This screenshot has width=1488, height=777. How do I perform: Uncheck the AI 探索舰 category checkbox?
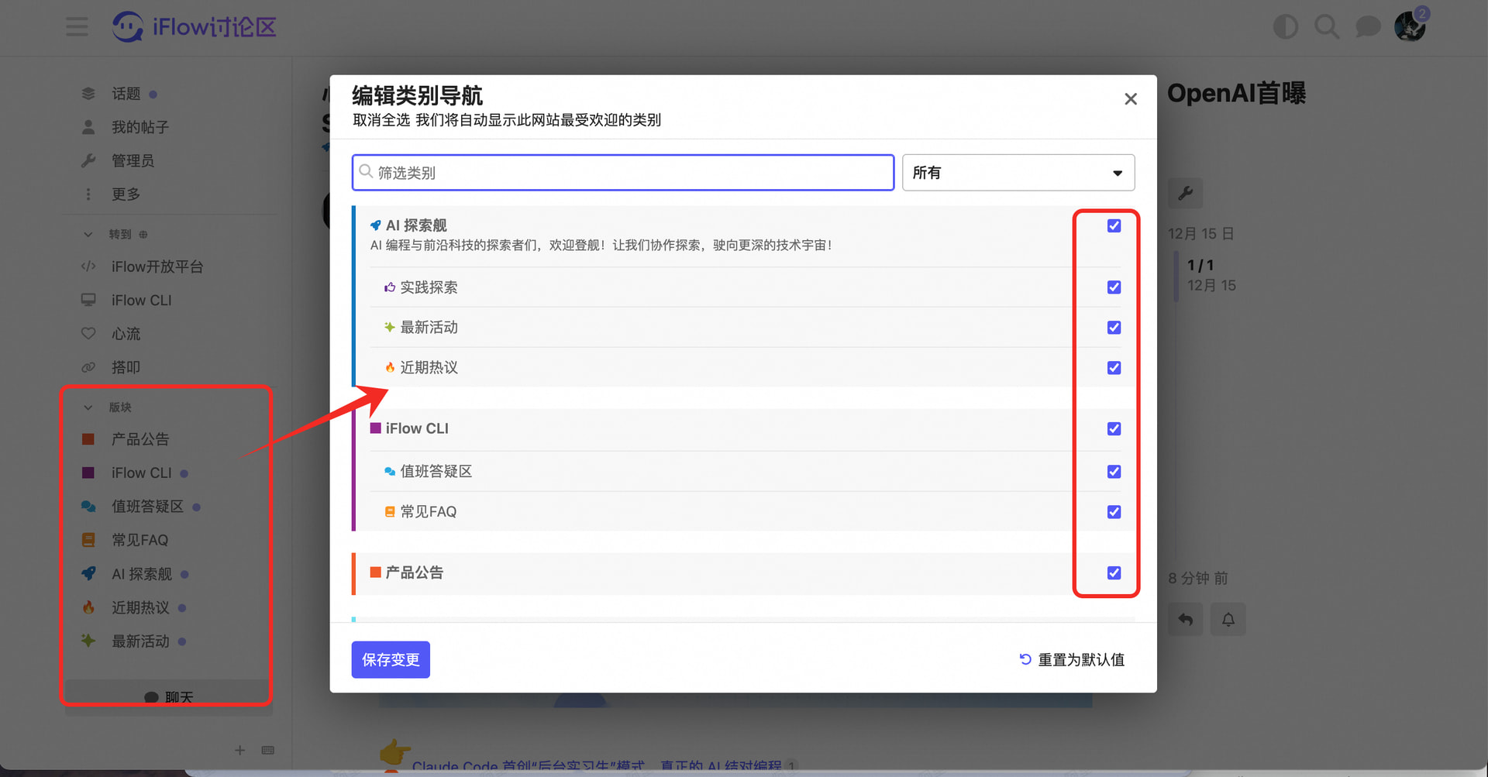[x=1114, y=225]
